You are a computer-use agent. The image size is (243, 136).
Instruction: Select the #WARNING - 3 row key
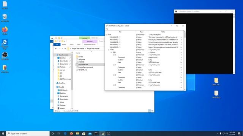click(x=115, y=42)
